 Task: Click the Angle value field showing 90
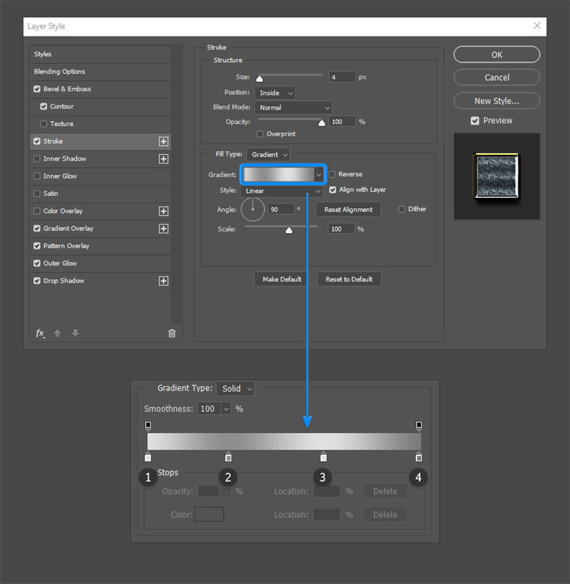pyautogui.click(x=281, y=210)
